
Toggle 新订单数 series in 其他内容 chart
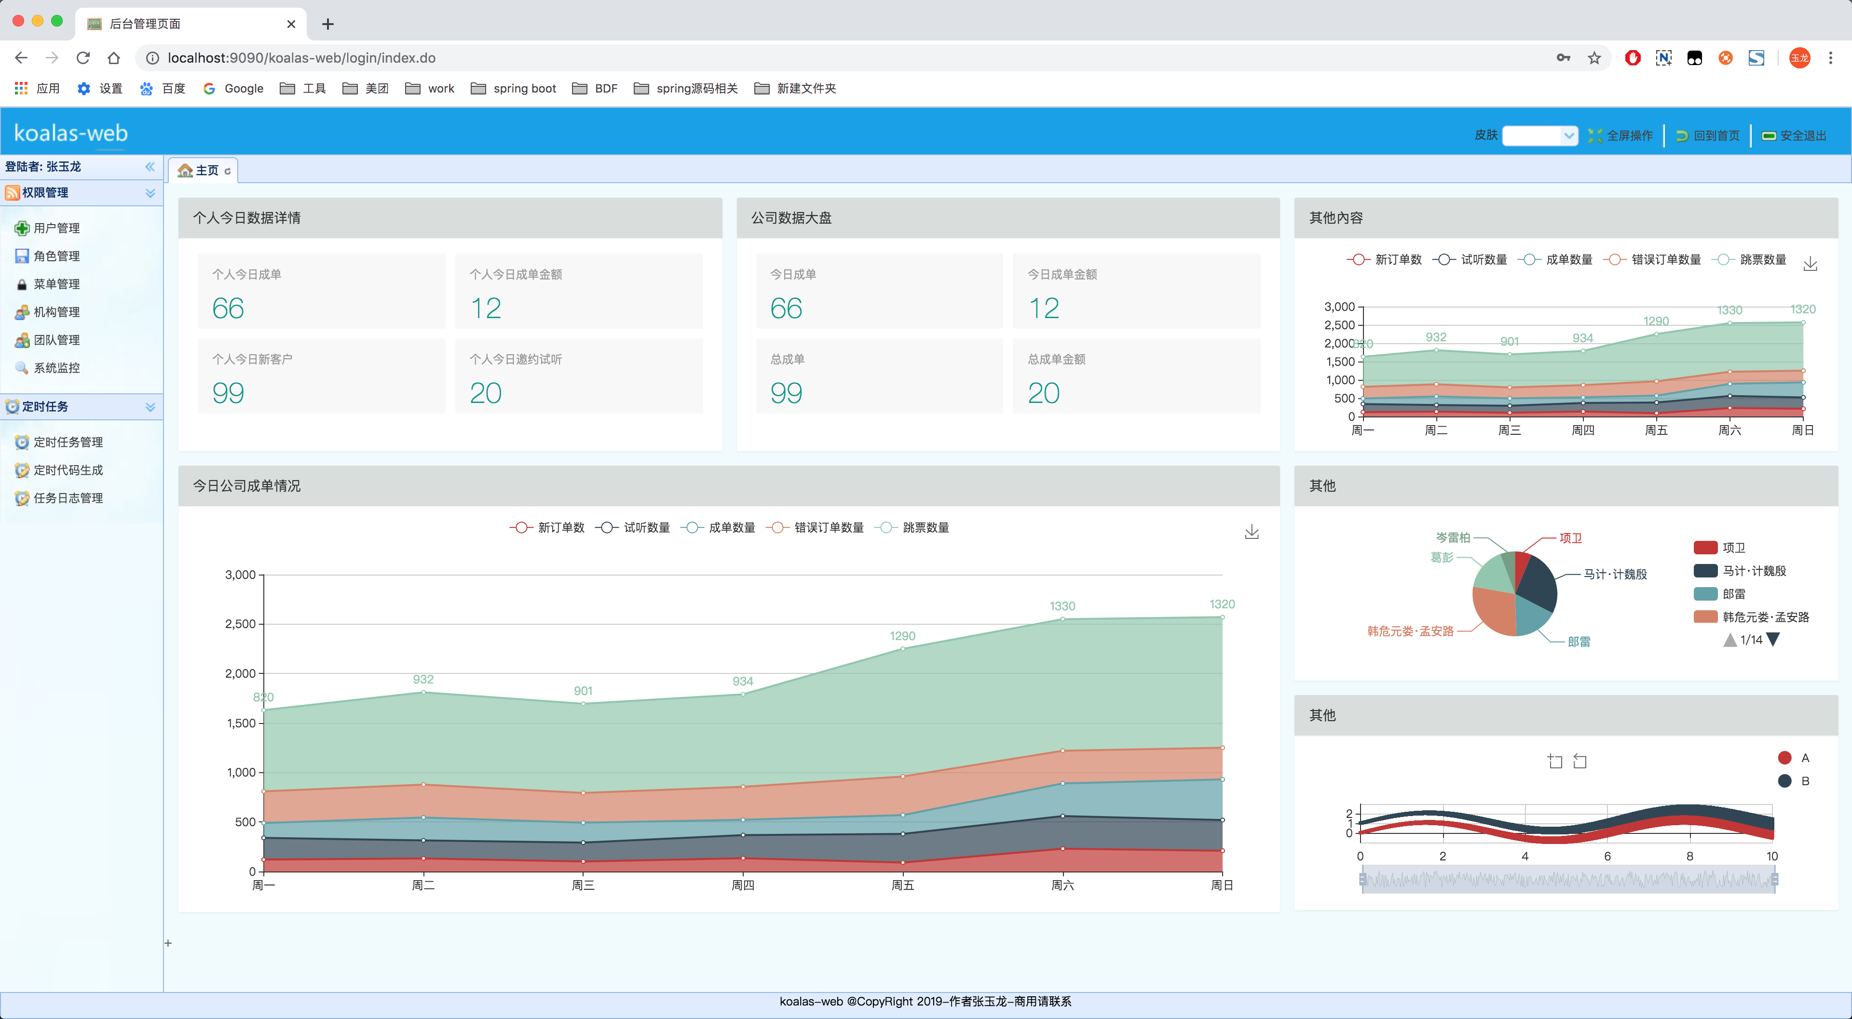point(1384,259)
